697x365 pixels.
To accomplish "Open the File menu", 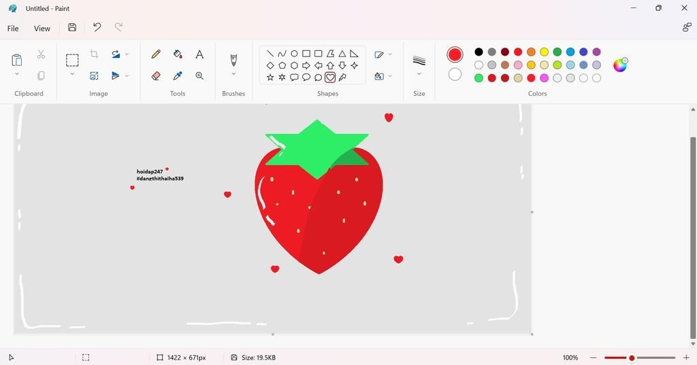I will coord(13,29).
